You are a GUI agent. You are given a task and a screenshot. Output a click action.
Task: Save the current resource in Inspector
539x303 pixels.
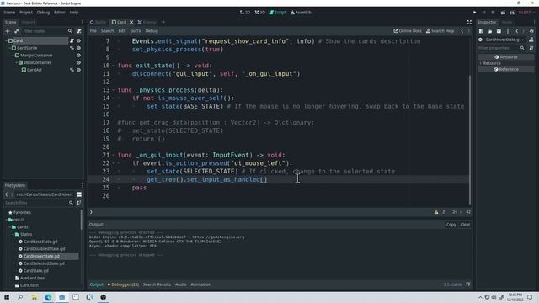coord(499,31)
